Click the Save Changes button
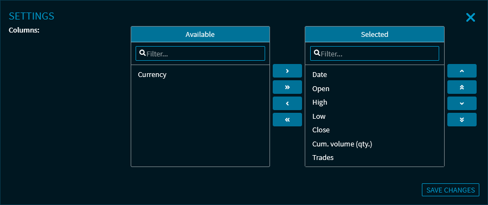488x205 pixels. pyautogui.click(x=451, y=190)
